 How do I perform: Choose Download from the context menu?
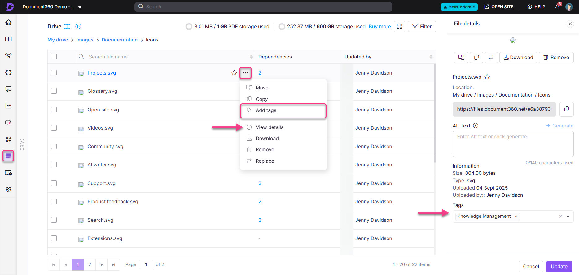[x=283, y=139]
